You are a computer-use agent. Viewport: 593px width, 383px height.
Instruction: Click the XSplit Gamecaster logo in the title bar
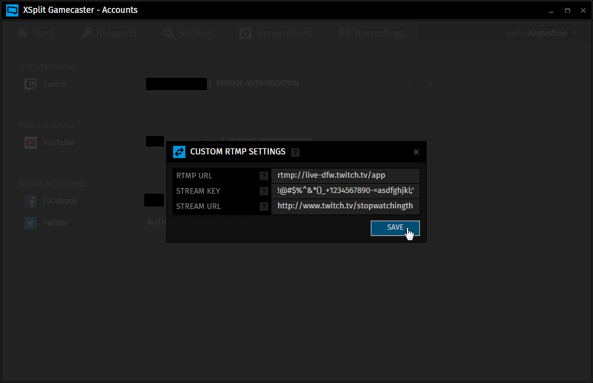[12, 10]
